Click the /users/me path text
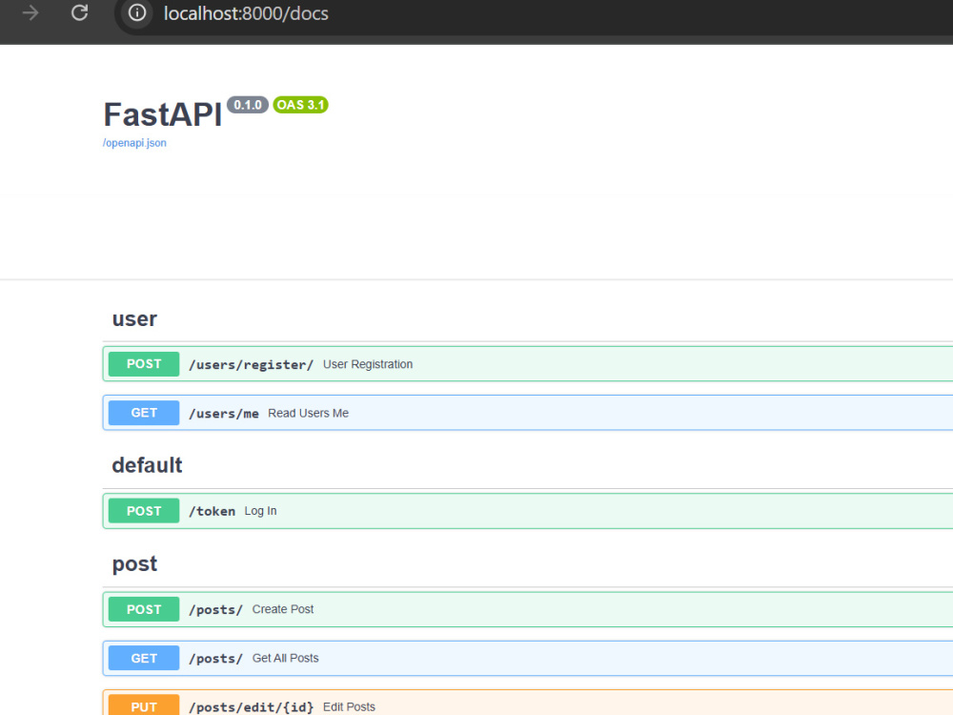The width and height of the screenshot is (953, 715). pos(224,414)
